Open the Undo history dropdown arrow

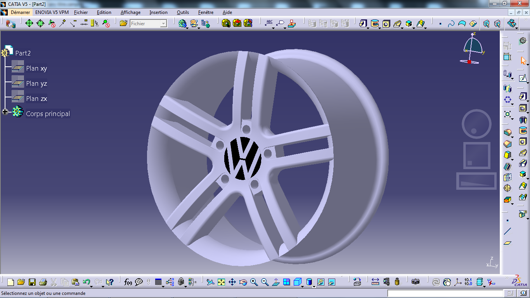(x=91, y=286)
